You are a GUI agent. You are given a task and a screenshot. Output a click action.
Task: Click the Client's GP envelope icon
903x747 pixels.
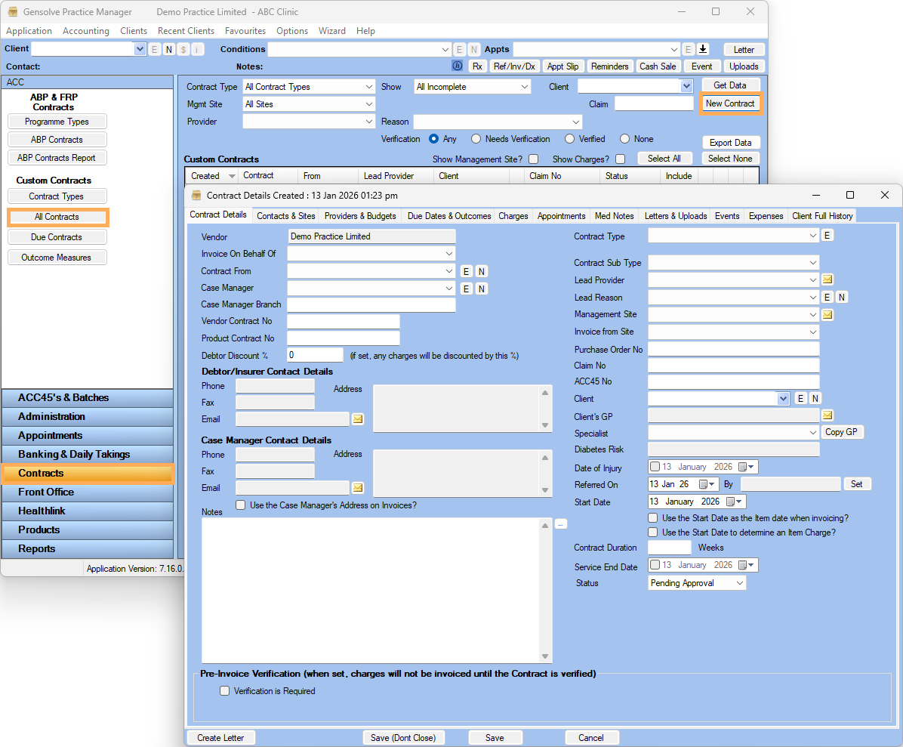click(x=827, y=415)
